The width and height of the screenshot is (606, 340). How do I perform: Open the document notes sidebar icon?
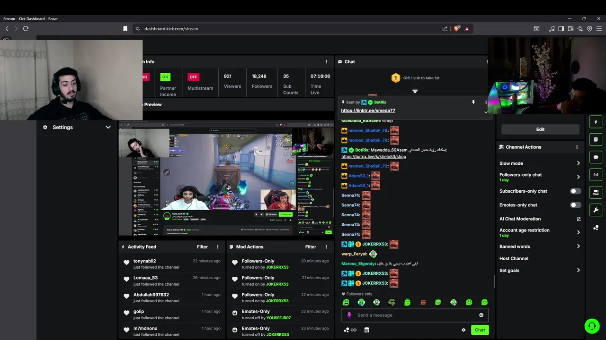coord(596,139)
